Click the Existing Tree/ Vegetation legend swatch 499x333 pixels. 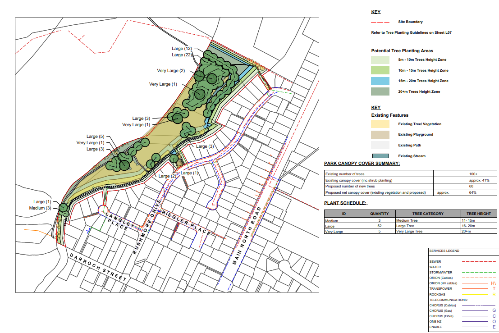click(380, 124)
